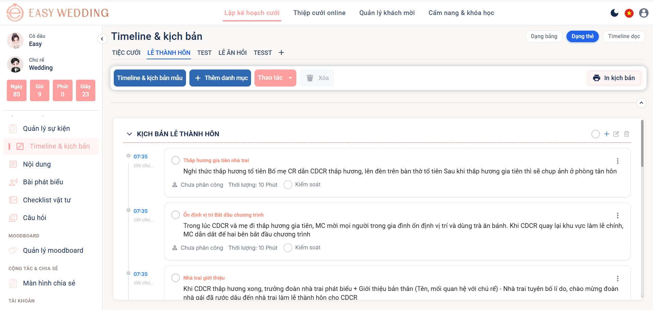Viewport: 653px width, 310px height.
Task: Open options menu for Nhà trai giới thiệu
Action: pos(618,278)
